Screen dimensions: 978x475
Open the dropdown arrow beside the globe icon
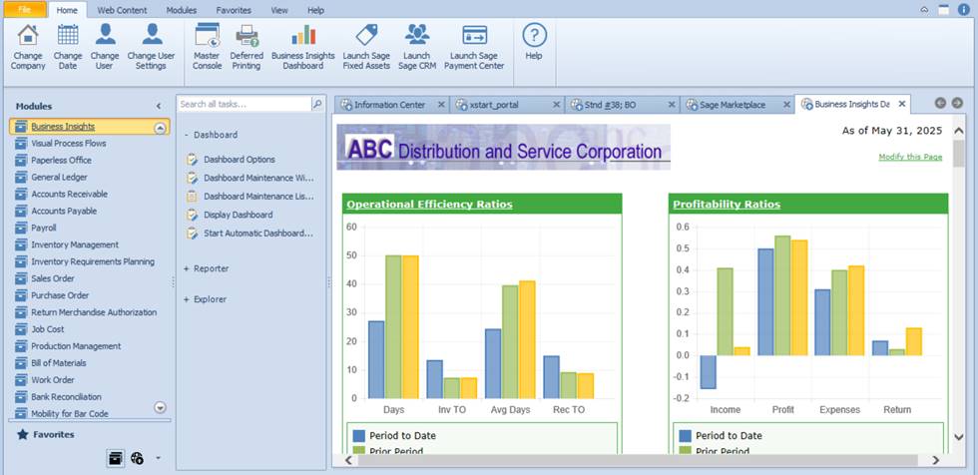(158, 458)
